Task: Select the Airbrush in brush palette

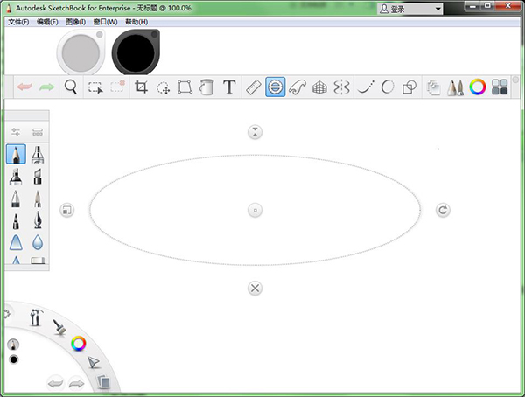Action: (38, 154)
